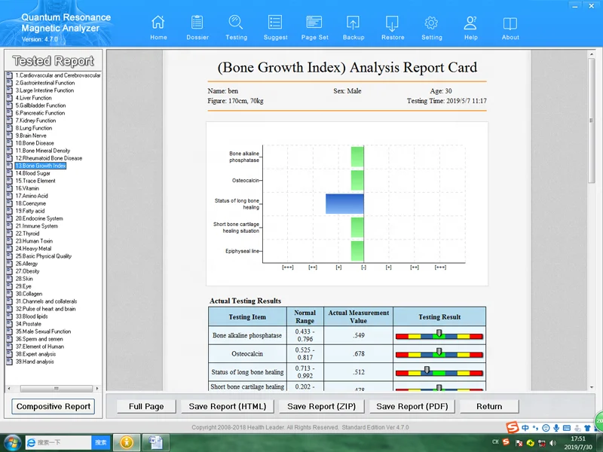Click Save Report (PDF) button
Screen dimensions: 603x452
[x=410, y=407]
